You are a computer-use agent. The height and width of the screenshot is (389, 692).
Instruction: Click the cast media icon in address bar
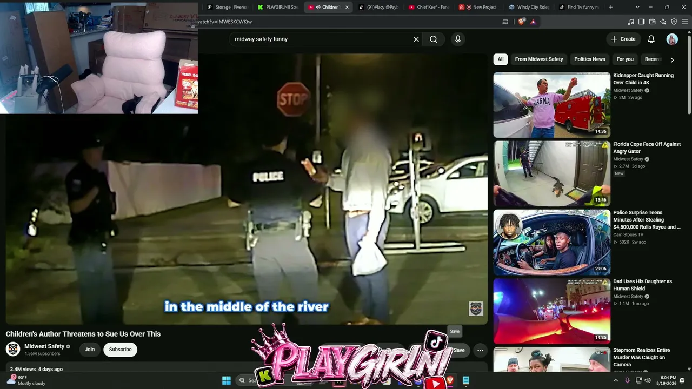pos(505,22)
